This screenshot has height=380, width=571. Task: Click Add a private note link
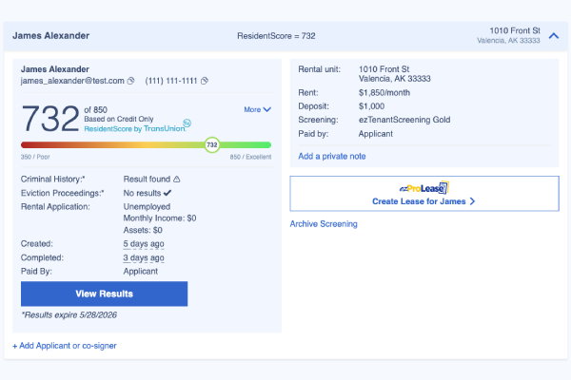332,157
